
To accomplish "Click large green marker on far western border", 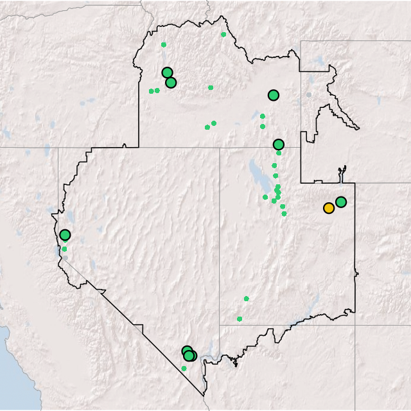I will point(65,235).
